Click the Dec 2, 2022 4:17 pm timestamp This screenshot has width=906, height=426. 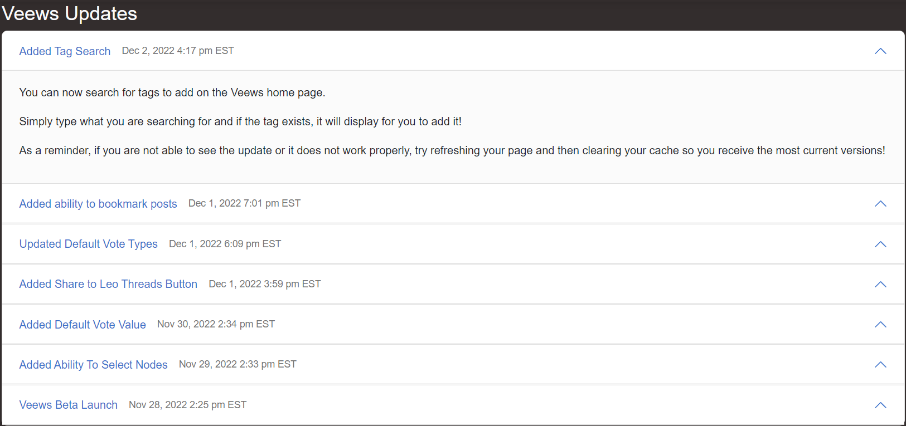(178, 51)
